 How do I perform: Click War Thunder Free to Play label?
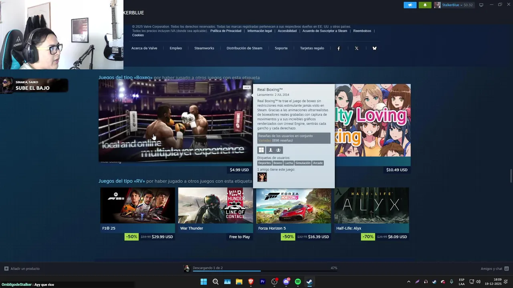point(240,237)
